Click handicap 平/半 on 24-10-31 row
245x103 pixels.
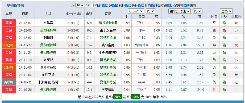coord(142,82)
